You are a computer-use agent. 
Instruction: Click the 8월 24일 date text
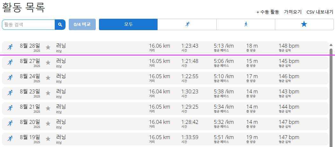(x=30, y=77)
